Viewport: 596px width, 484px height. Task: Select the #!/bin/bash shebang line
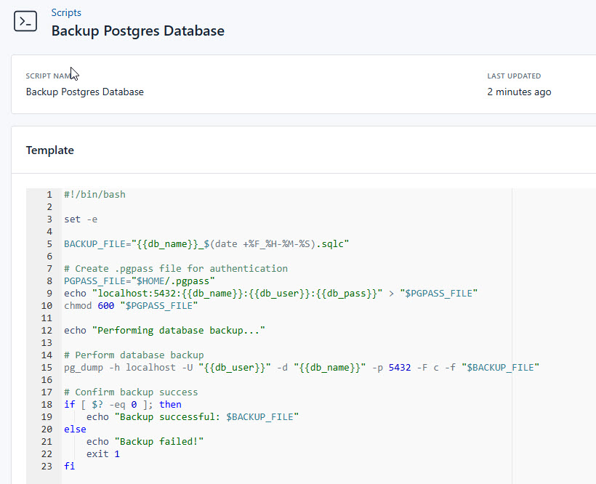pyautogui.click(x=94, y=194)
